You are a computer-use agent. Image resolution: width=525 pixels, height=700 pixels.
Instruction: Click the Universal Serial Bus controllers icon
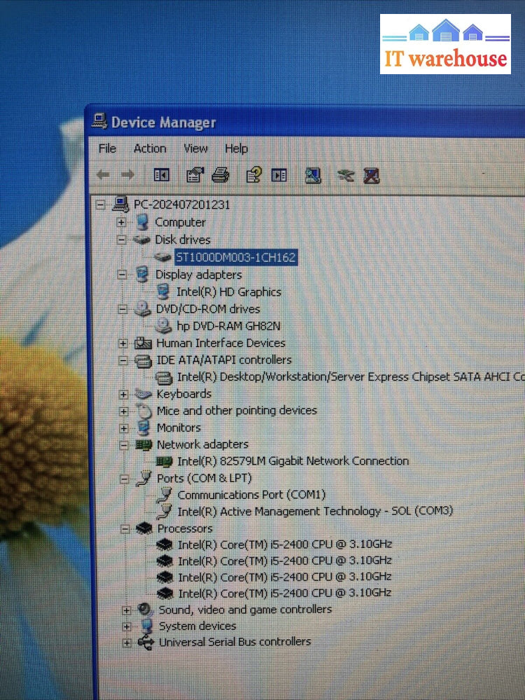[146, 643]
